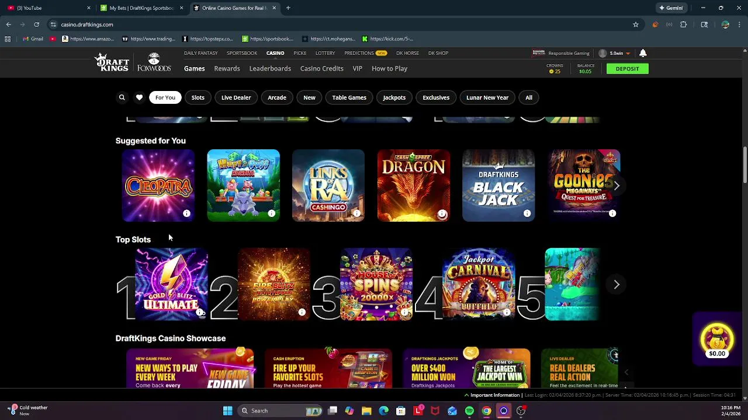Open info icon on Jackpot Carnival Buffalo
Image resolution: width=748 pixels, height=420 pixels.
[507, 313]
